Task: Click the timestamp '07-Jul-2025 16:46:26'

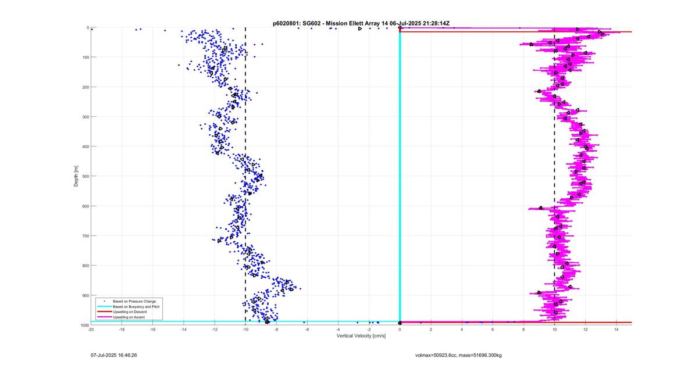Action: (x=114, y=355)
